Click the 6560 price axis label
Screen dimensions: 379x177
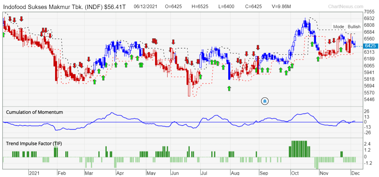tap(369, 39)
